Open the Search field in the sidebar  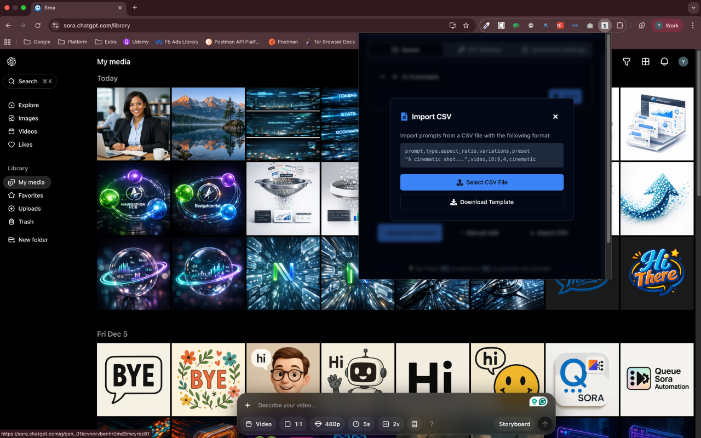(30, 82)
